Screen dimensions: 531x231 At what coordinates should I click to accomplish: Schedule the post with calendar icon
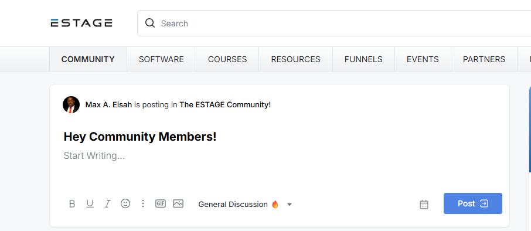tap(424, 205)
